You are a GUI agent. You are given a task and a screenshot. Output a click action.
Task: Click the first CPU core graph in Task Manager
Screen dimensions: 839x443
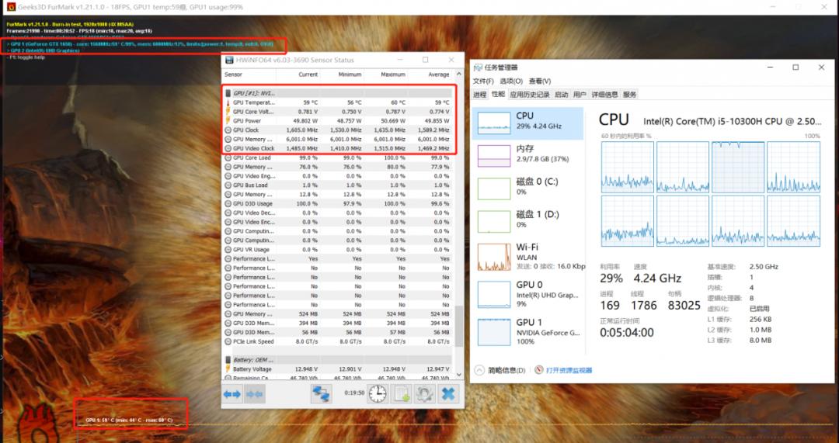(x=627, y=168)
